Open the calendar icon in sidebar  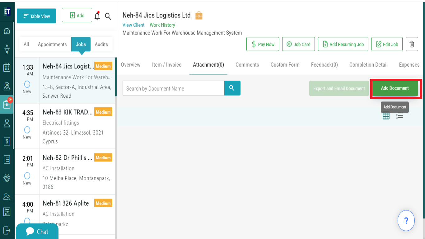[x=7, y=68]
